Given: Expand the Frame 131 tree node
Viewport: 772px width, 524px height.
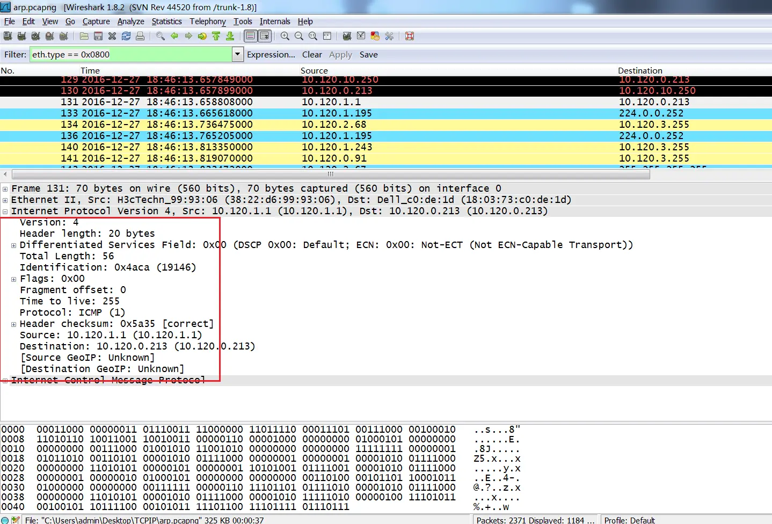Looking at the screenshot, I should (5, 189).
